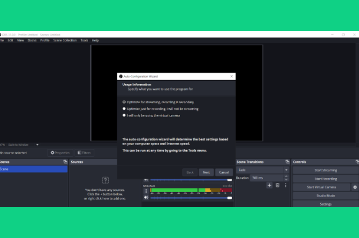Open source Properties button
Screen dimensions: 359x238
tap(60, 153)
